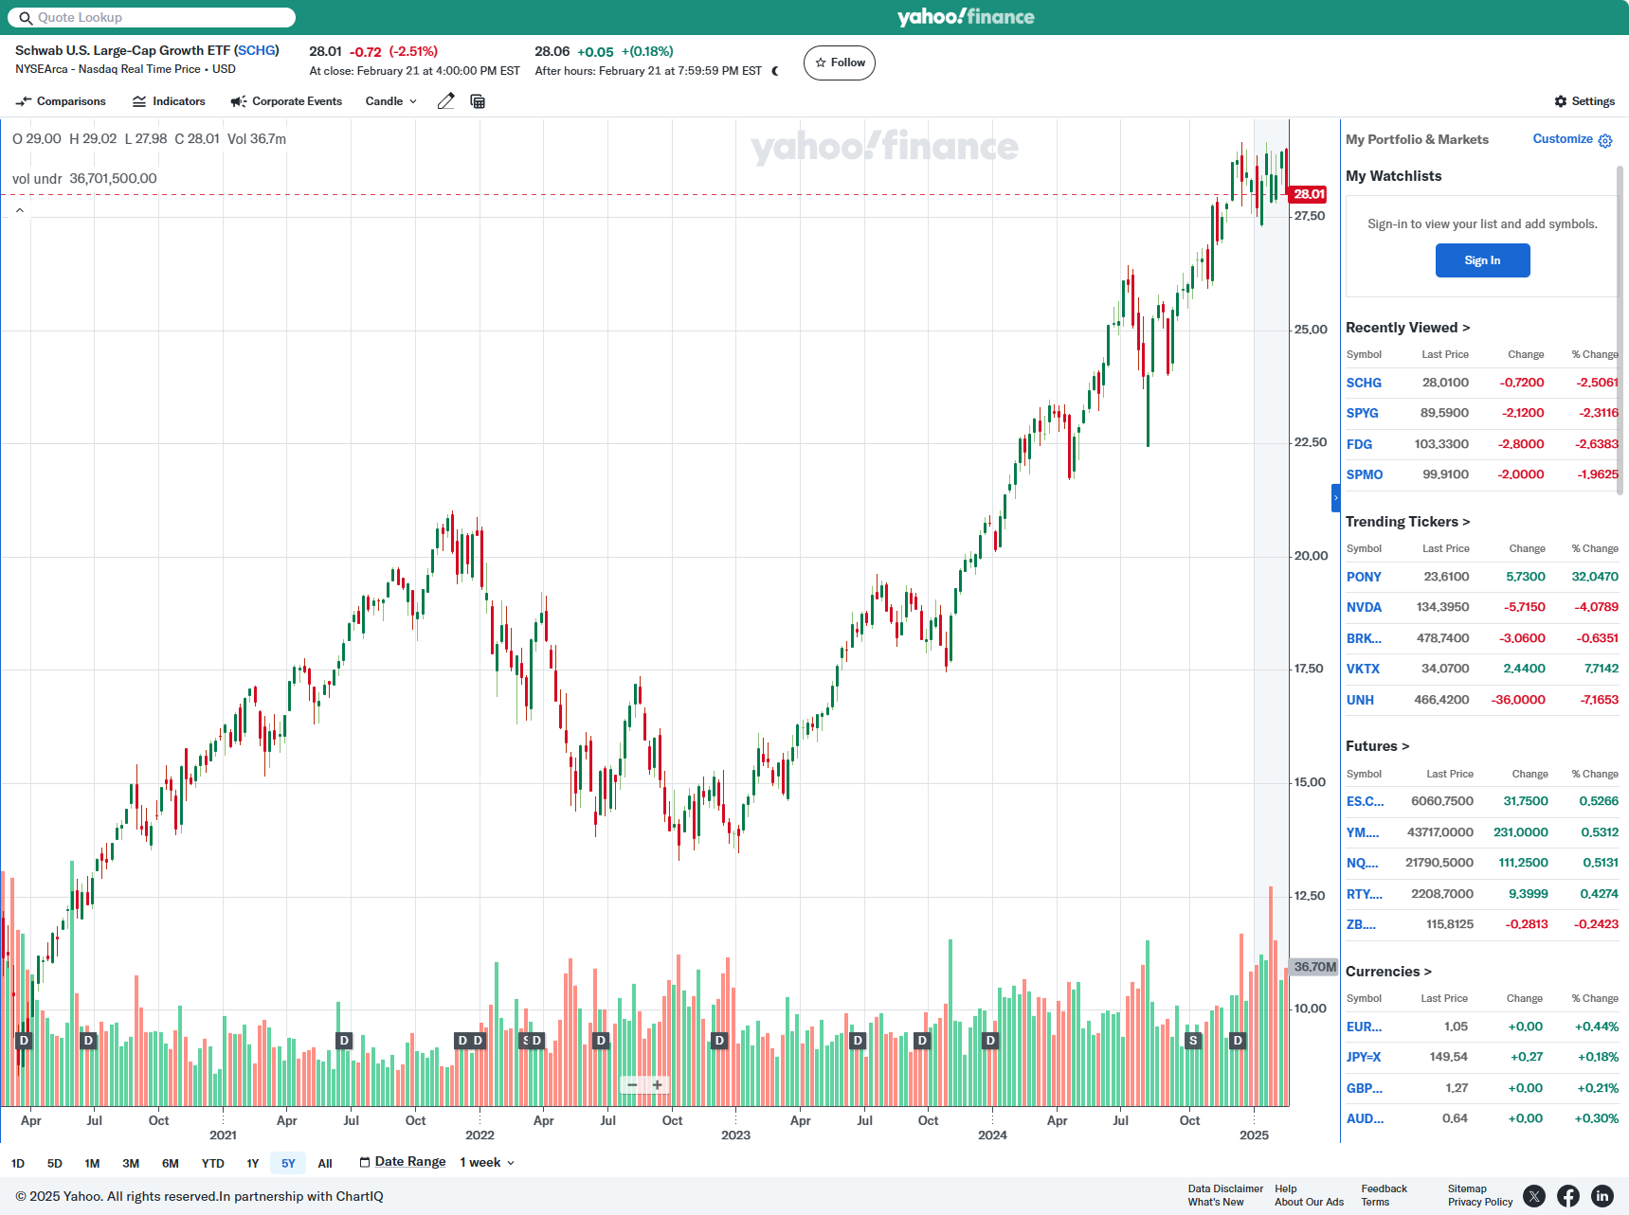This screenshot has height=1215, width=1629.
Task: Collapse the side panel with blue arrow
Action: coord(1335,497)
